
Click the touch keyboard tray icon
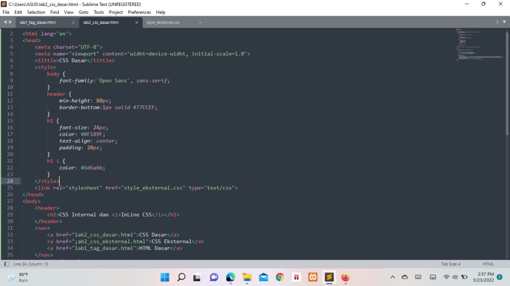(x=418, y=277)
